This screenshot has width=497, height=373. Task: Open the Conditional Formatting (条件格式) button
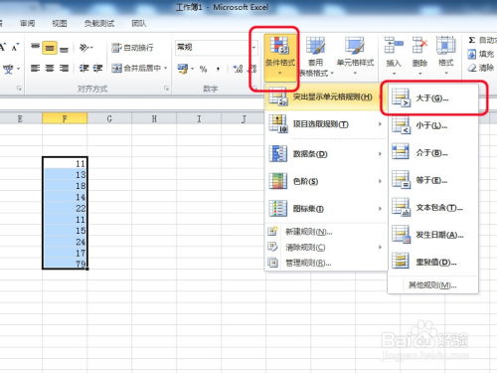280,57
